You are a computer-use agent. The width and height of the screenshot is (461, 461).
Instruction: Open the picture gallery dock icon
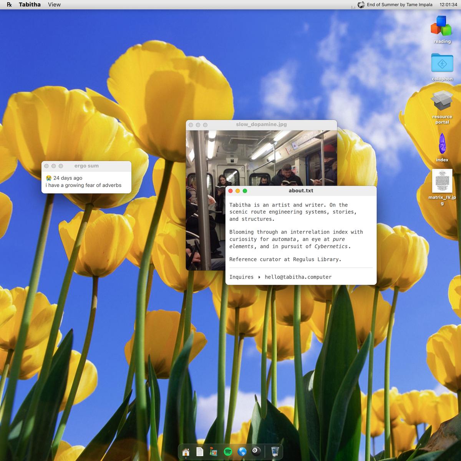[x=214, y=451]
